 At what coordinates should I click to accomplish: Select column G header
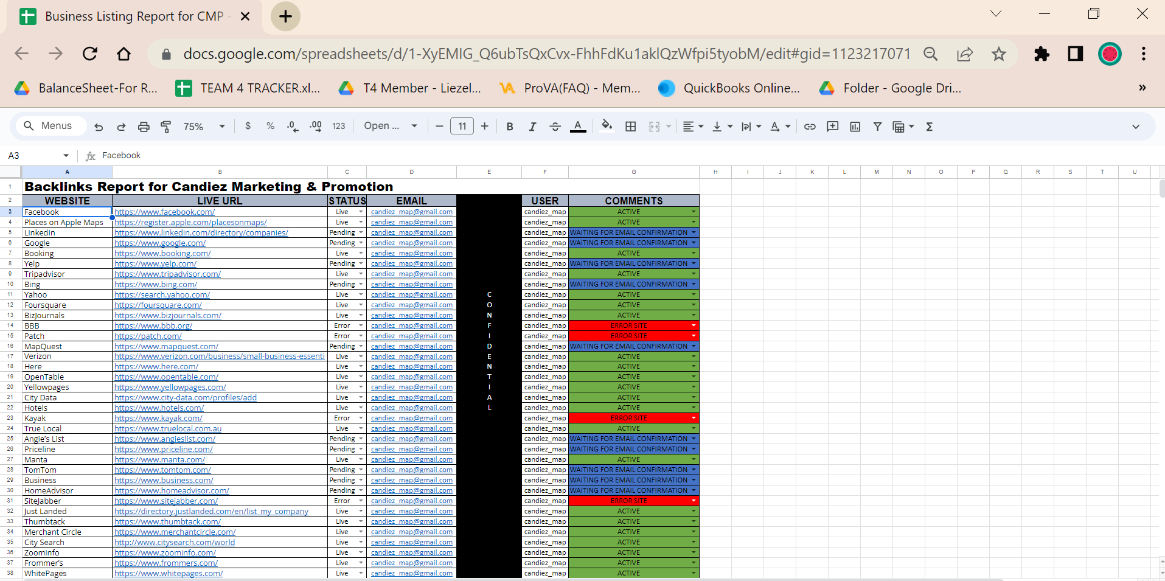pos(634,172)
